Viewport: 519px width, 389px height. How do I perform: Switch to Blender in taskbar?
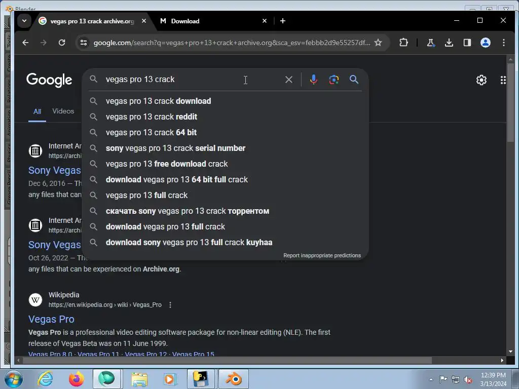234,379
